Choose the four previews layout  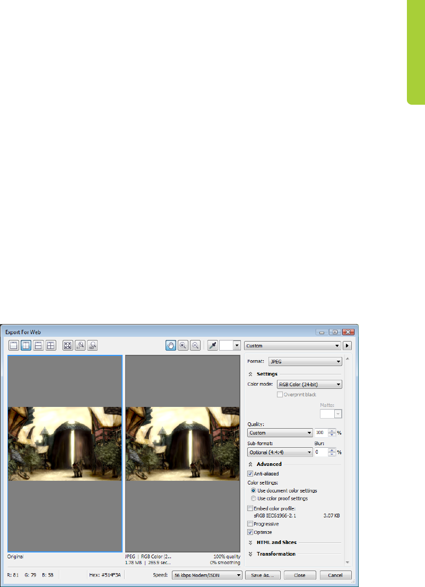(51, 345)
